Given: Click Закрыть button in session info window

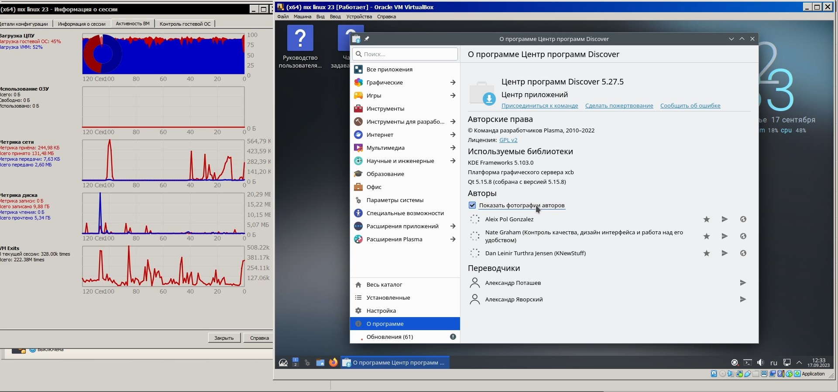Looking at the screenshot, I should 224,338.
